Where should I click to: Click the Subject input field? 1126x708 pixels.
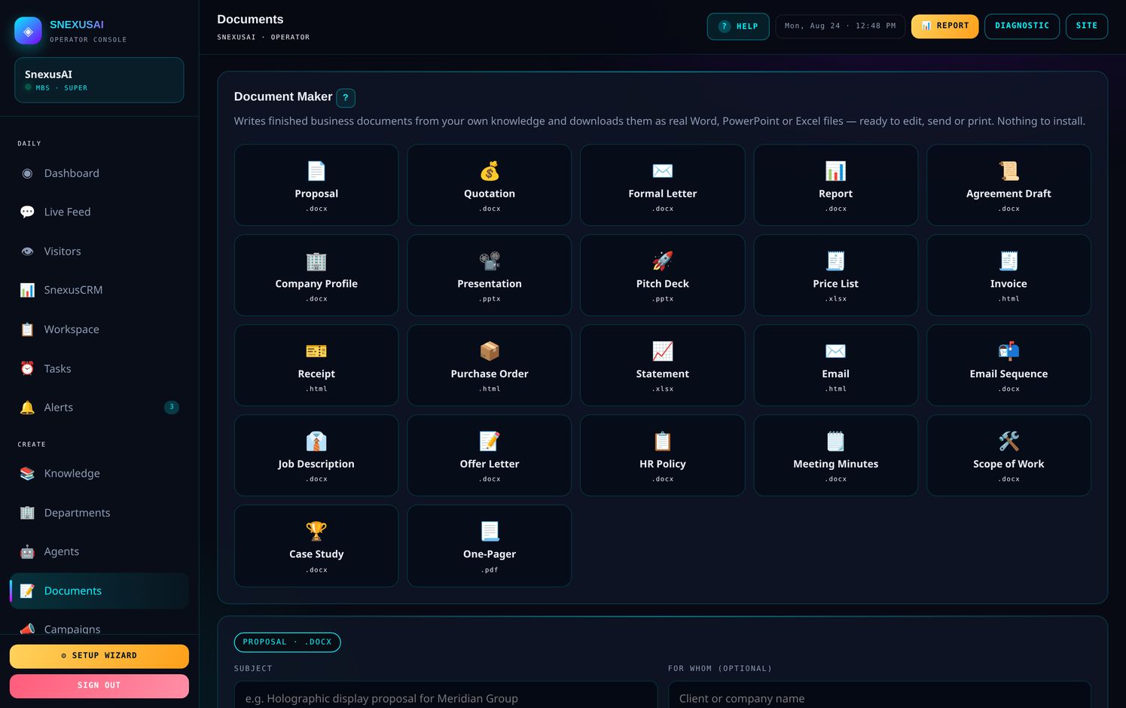click(446, 695)
